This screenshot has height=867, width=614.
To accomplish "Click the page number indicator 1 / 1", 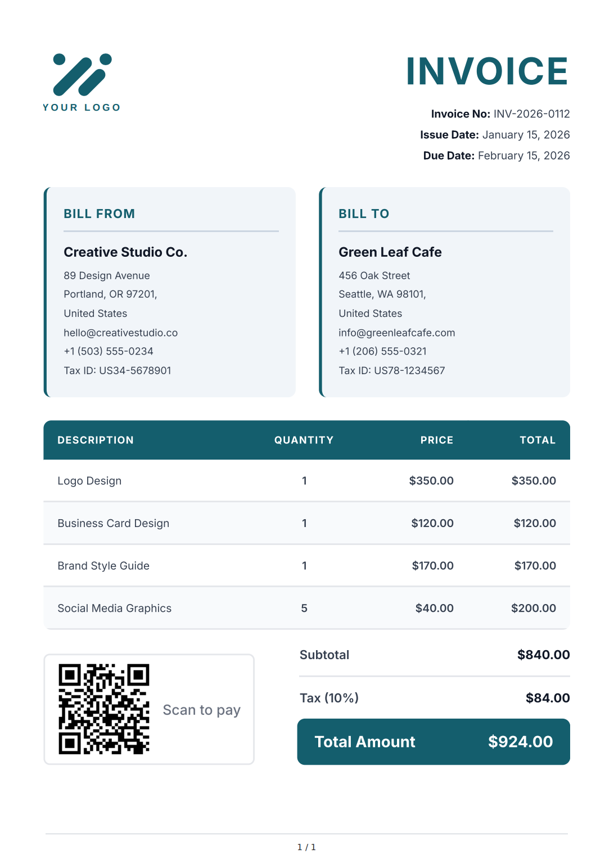I will [306, 847].
